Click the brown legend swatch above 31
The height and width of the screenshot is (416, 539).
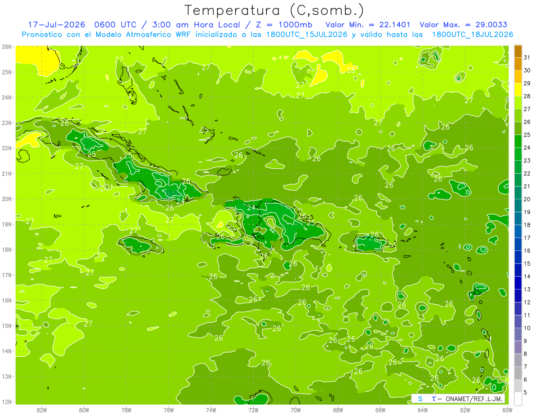[518, 51]
